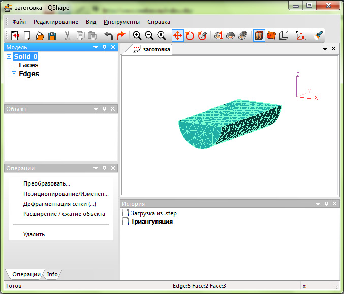Open a file with the folder icon
This screenshot has height=294, width=344.
40,35
